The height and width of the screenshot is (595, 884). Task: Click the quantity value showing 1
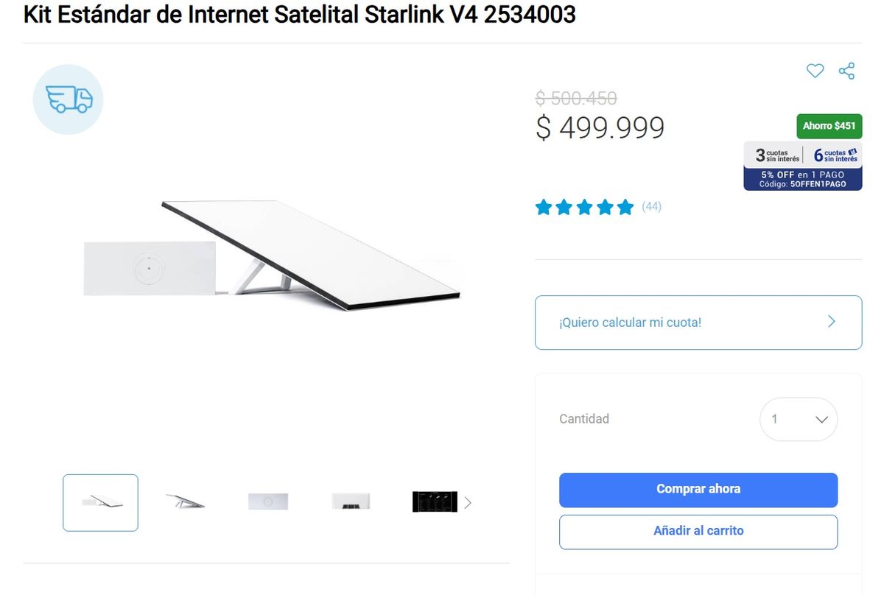point(775,419)
